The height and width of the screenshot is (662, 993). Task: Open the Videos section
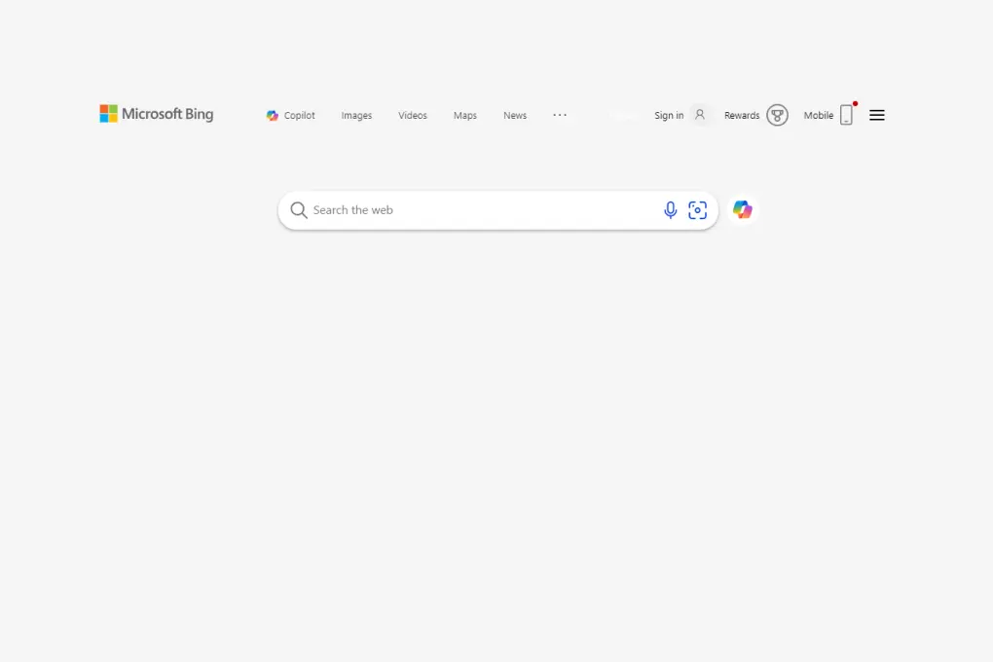click(412, 115)
